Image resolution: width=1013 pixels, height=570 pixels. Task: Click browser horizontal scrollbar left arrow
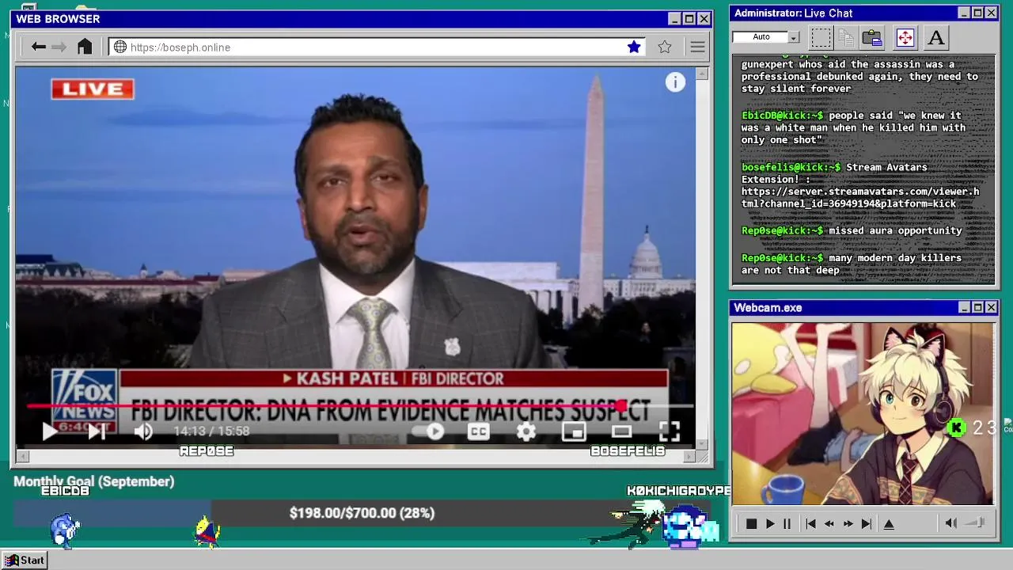[22, 456]
